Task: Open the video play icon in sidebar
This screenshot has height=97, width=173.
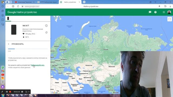Action: 3,15
